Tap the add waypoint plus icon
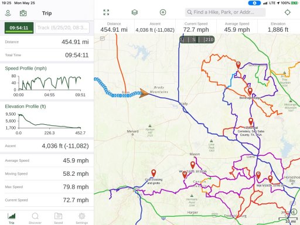Viewport: 300px width, 225px height. pyautogui.click(x=163, y=12)
